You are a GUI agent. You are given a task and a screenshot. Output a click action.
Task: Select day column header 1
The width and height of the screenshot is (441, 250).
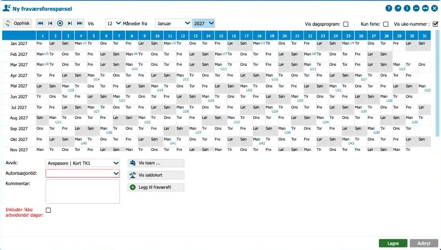(x=42, y=36)
